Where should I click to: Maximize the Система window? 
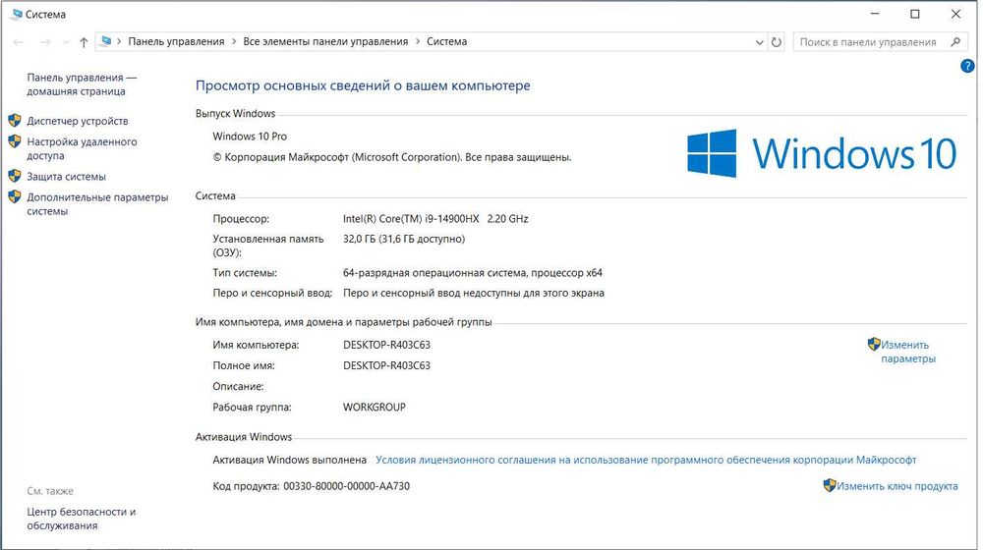(x=914, y=14)
